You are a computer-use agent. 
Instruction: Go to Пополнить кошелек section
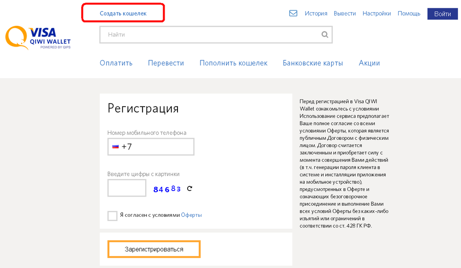(233, 63)
